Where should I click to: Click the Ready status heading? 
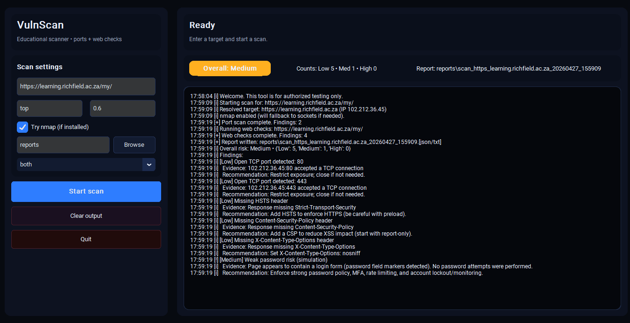202,25
